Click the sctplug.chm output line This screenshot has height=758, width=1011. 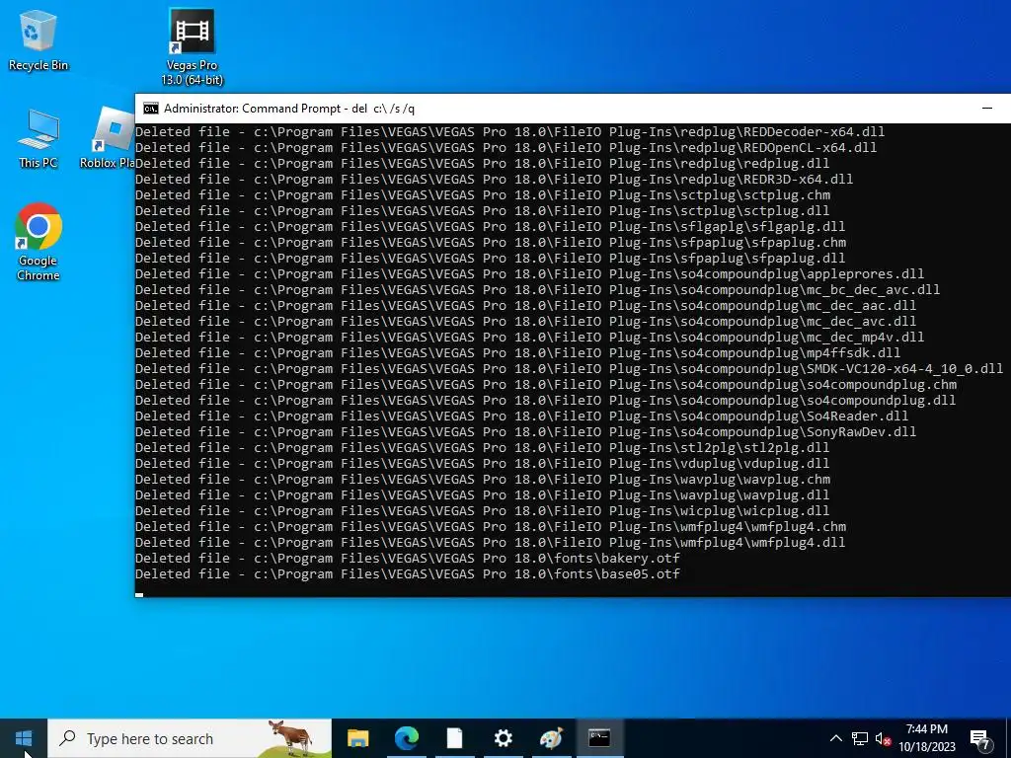point(482,194)
